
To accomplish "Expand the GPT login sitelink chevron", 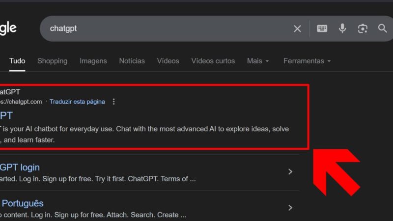I will click(x=290, y=171).
